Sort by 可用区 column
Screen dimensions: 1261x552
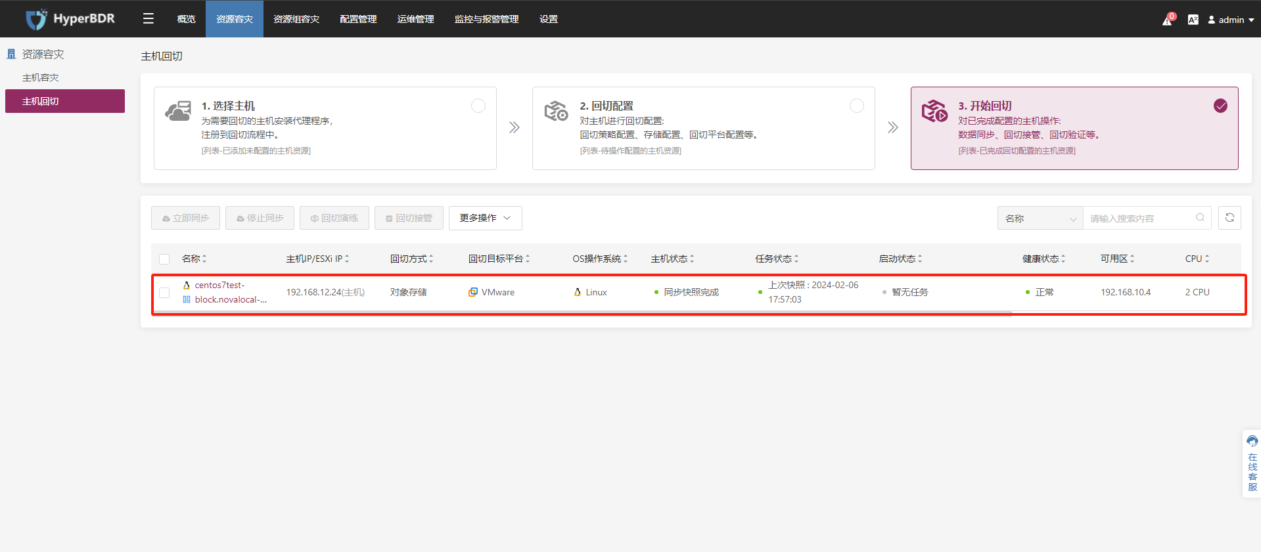tap(1132, 259)
